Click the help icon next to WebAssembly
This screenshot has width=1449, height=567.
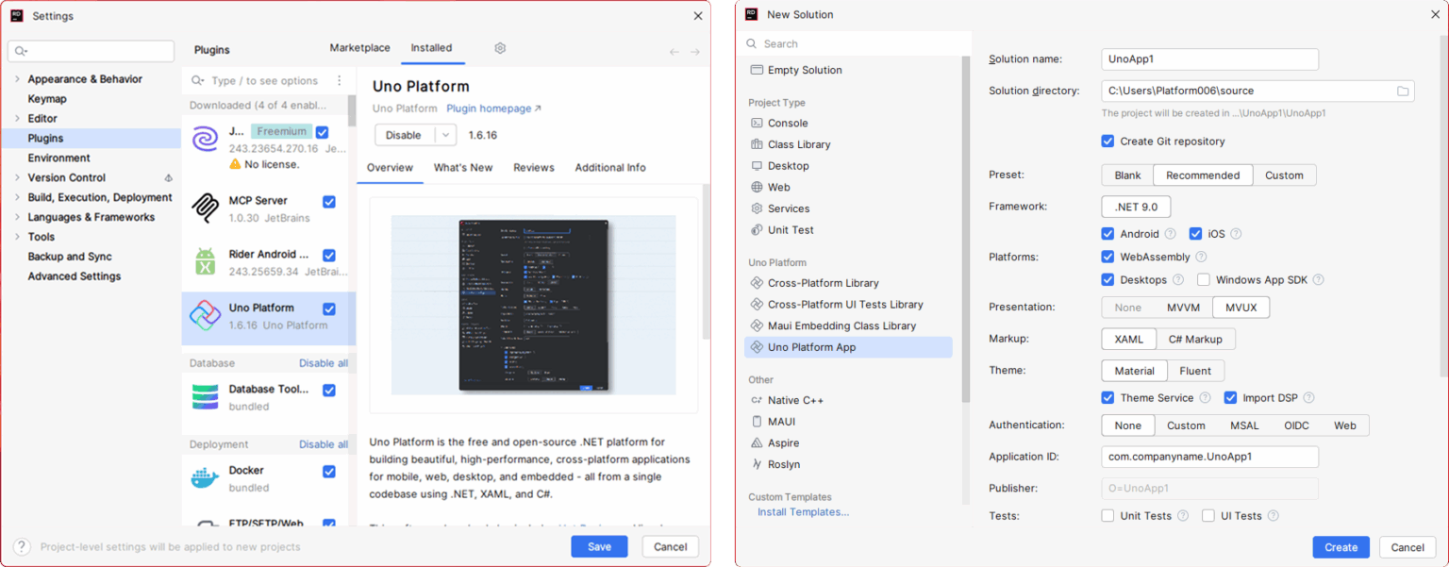(x=1201, y=257)
